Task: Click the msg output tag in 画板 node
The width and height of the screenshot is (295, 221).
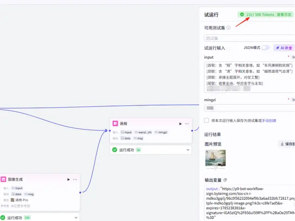Action: click(x=138, y=139)
